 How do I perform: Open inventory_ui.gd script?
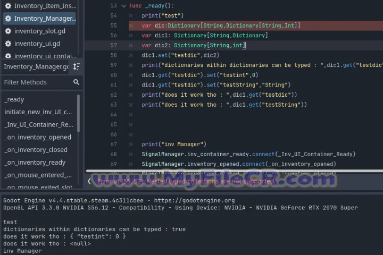click(x=37, y=44)
